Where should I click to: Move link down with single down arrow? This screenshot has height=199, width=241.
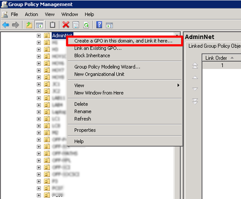coord(195,89)
